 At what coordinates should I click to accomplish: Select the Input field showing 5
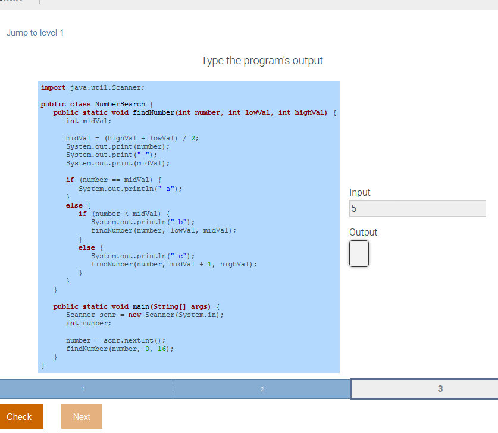(x=416, y=208)
